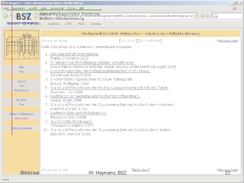Open the WebPACs bookmark folder
The image size is (244, 183).
[x=51, y=24]
